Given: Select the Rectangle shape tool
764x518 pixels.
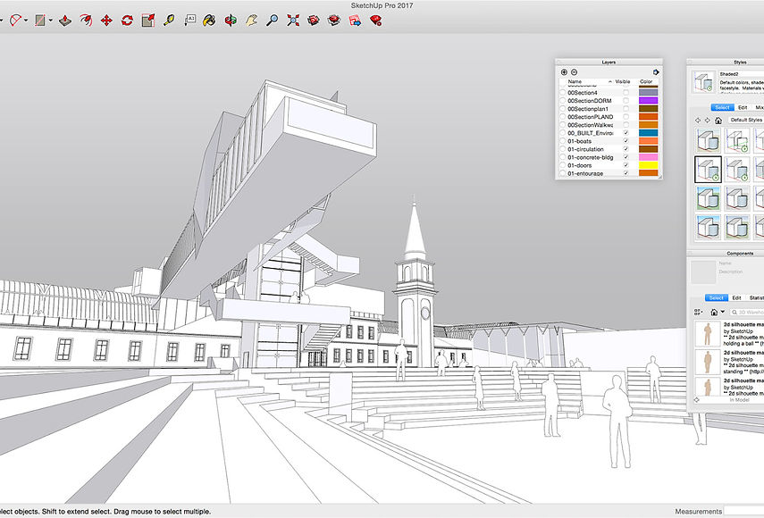Looking at the screenshot, I should point(40,21).
